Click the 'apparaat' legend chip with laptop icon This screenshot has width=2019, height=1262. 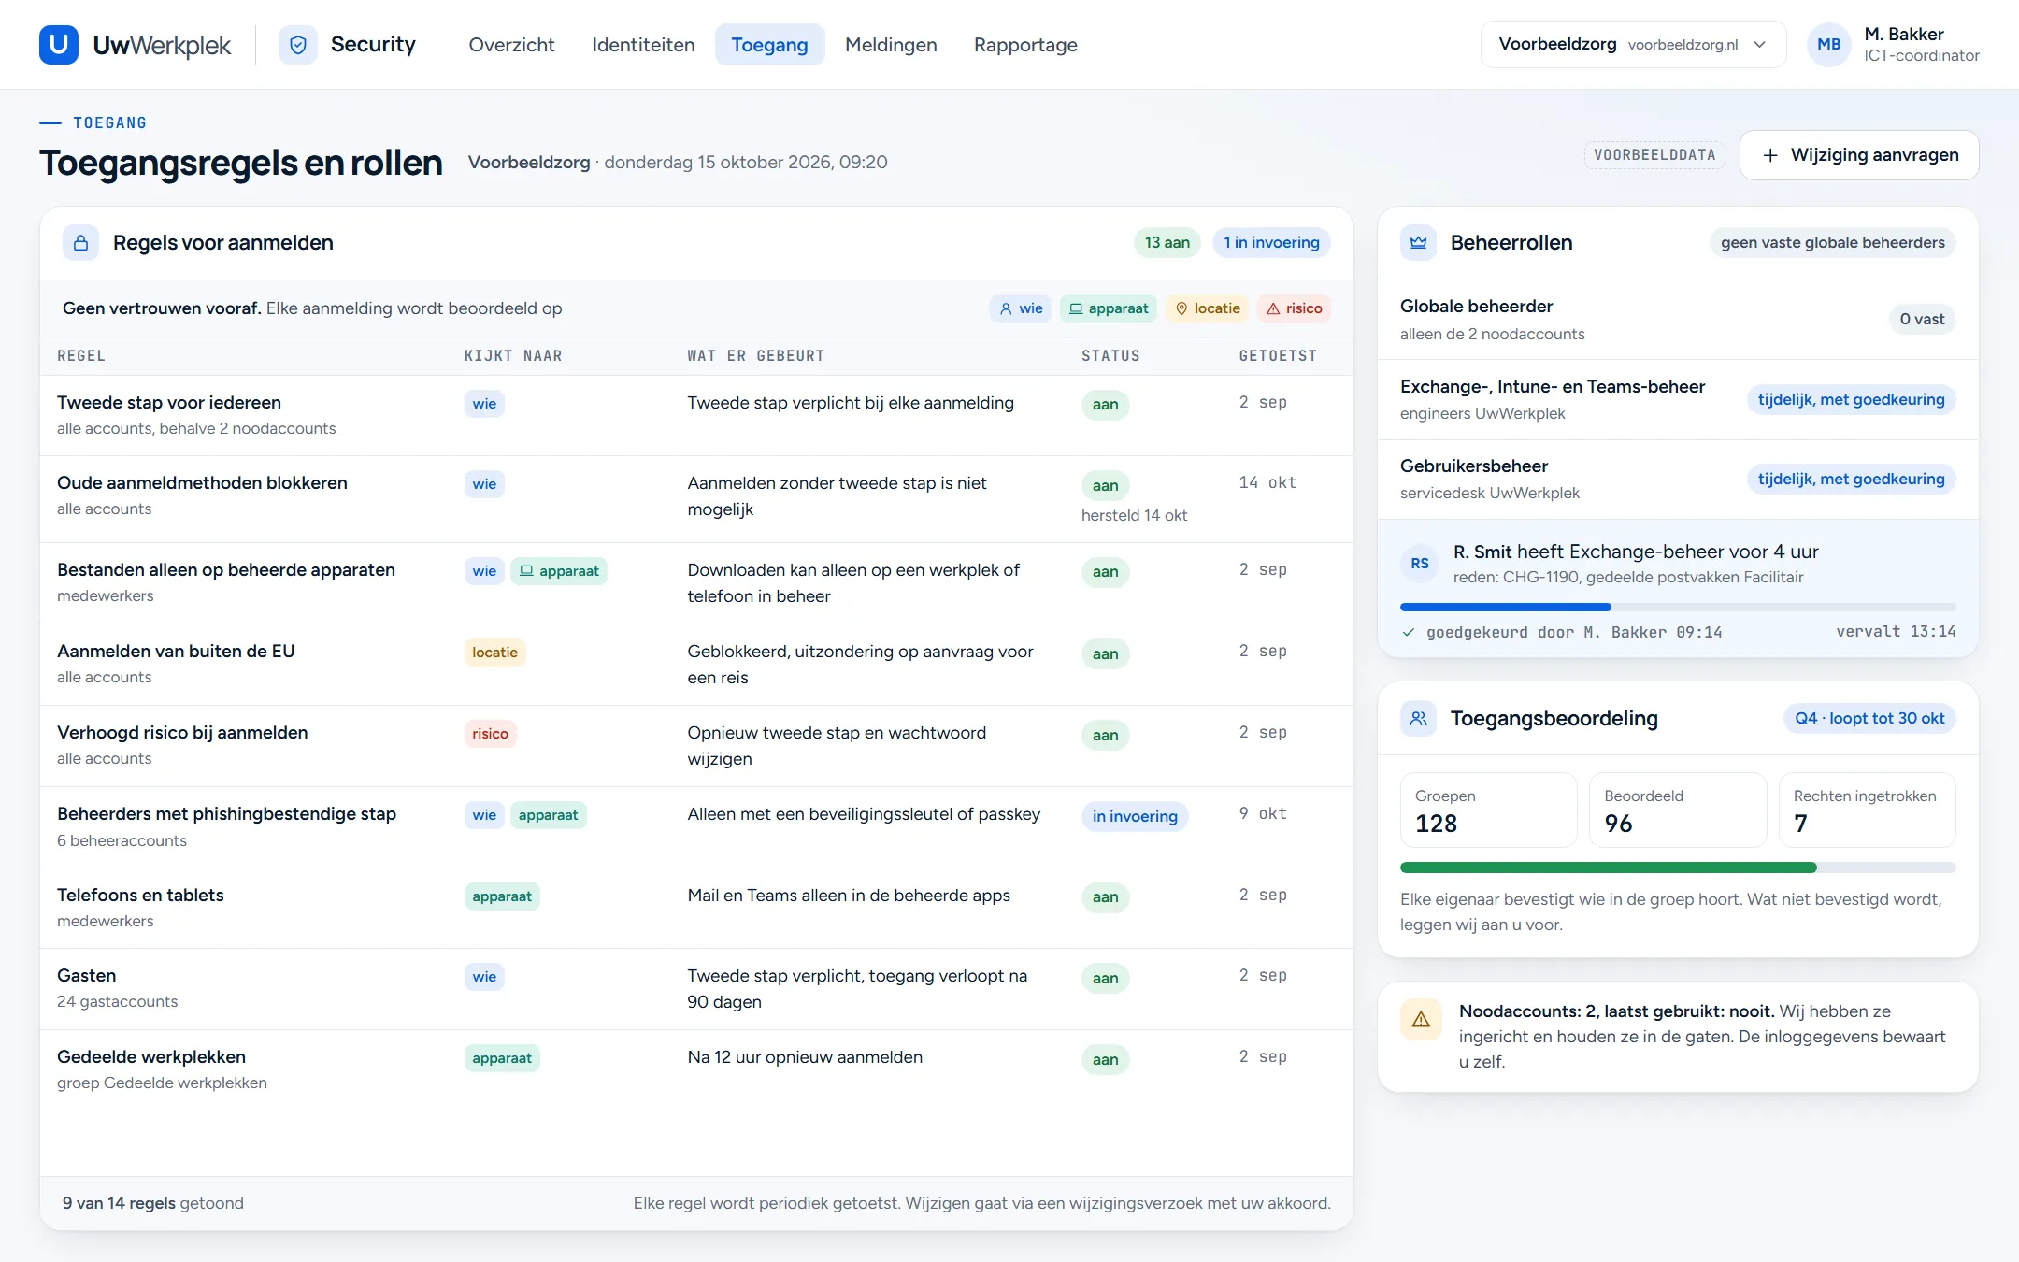tap(1109, 308)
